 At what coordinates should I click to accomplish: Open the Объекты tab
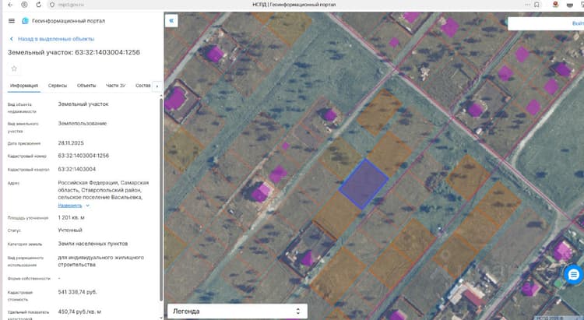[86, 86]
